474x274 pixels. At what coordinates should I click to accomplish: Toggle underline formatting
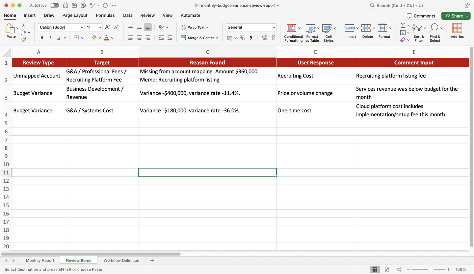59,38
